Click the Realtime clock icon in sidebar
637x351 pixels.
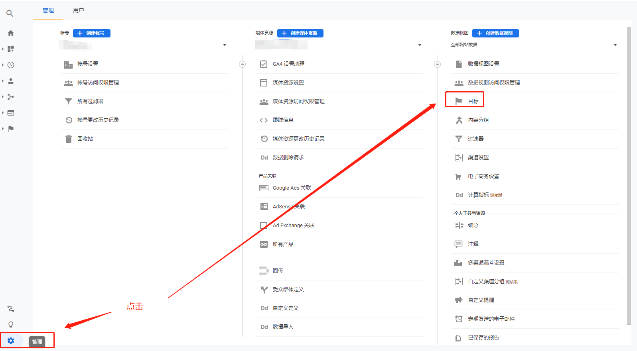pyautogui.click(x=11, y=65)
